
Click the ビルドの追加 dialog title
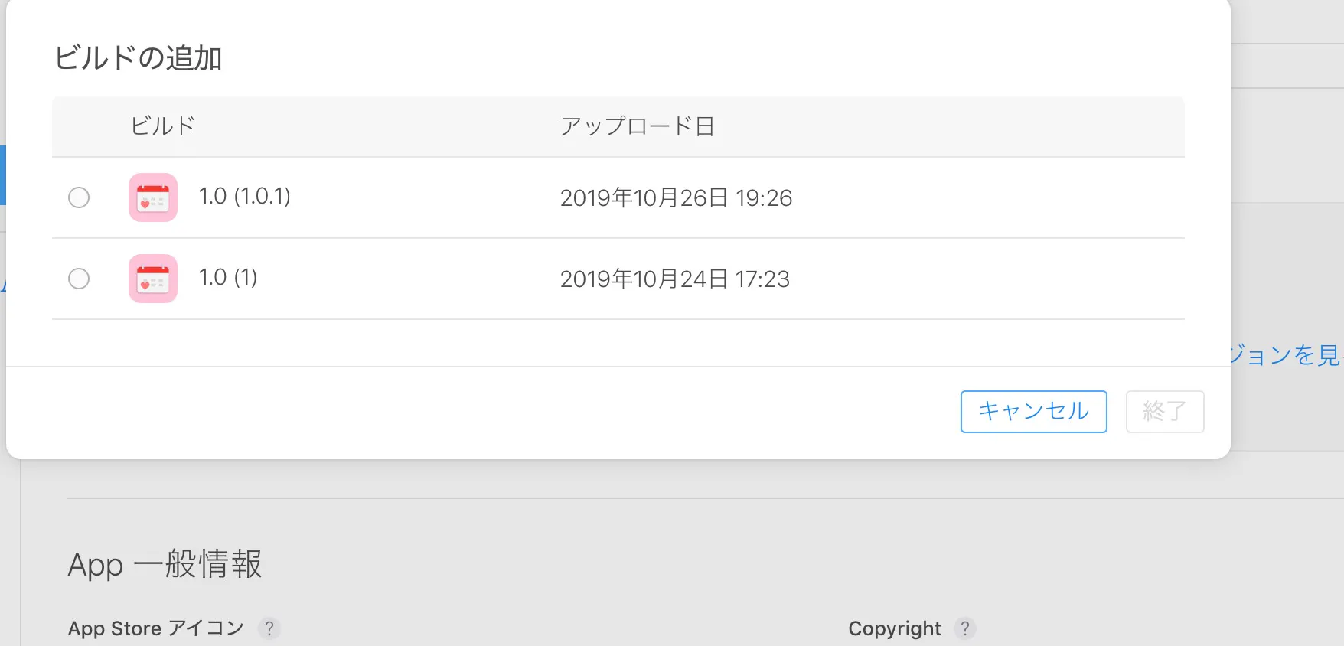pyautogui.click(x=139, y=57)
